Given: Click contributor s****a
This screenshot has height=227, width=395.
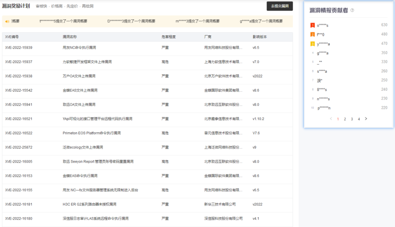Looking at the screenshot, I should [x=322, y=72].
